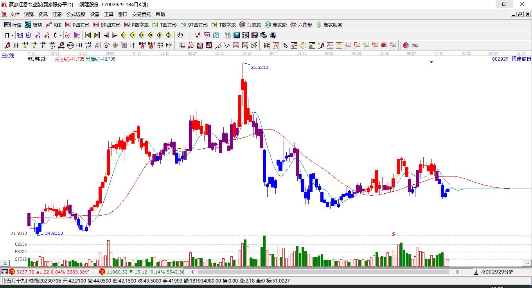The image size is (532, 288).
Task: Open the 9P四方形 tool
Action: (x=107, y=25)
